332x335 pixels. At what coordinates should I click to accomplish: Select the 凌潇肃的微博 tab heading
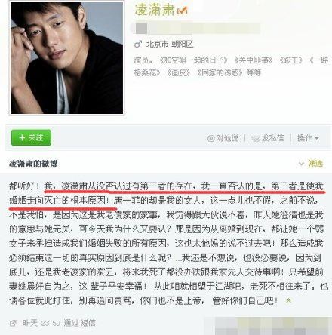[33, 164]
